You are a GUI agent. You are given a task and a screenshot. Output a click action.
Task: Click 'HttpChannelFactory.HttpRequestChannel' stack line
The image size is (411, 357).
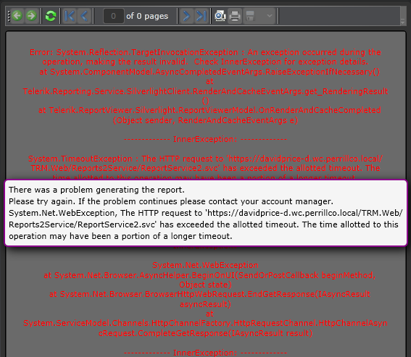206,323
